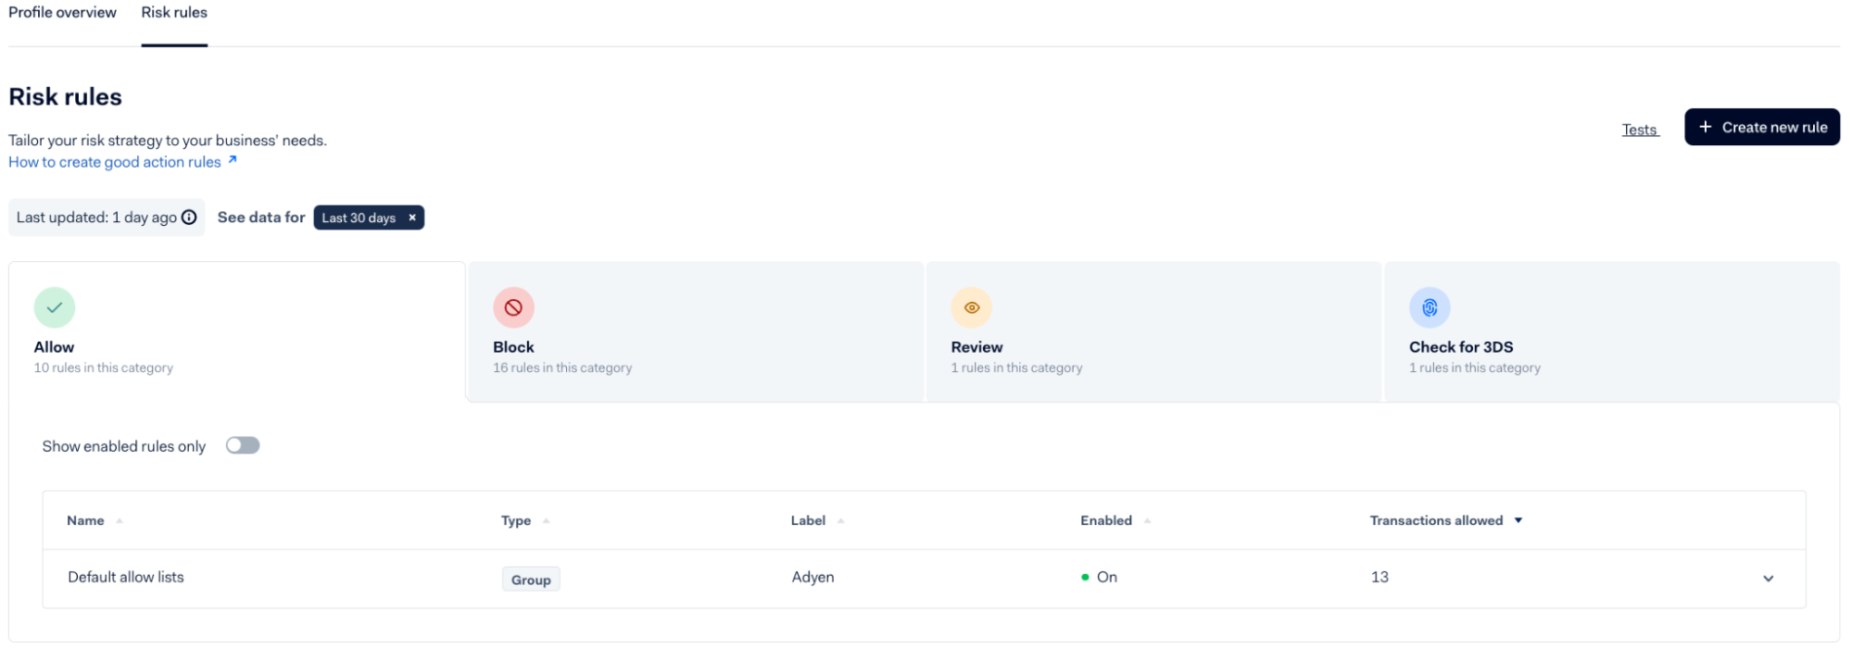Select the Risk rules tab
The width and height of the screenshot is (1852, 648).
174,13
